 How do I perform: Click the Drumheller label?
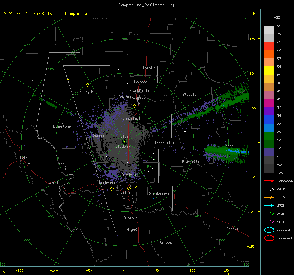click(x=191, y=161)
